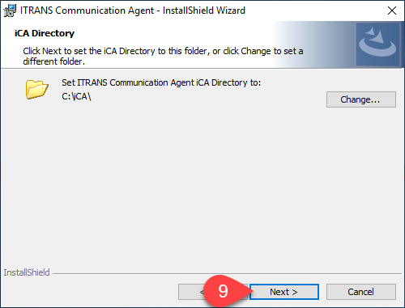The width and height of the screenshot is (405, 308).
Task: Click the empty gray dialog body area
Action: (202, 184)
